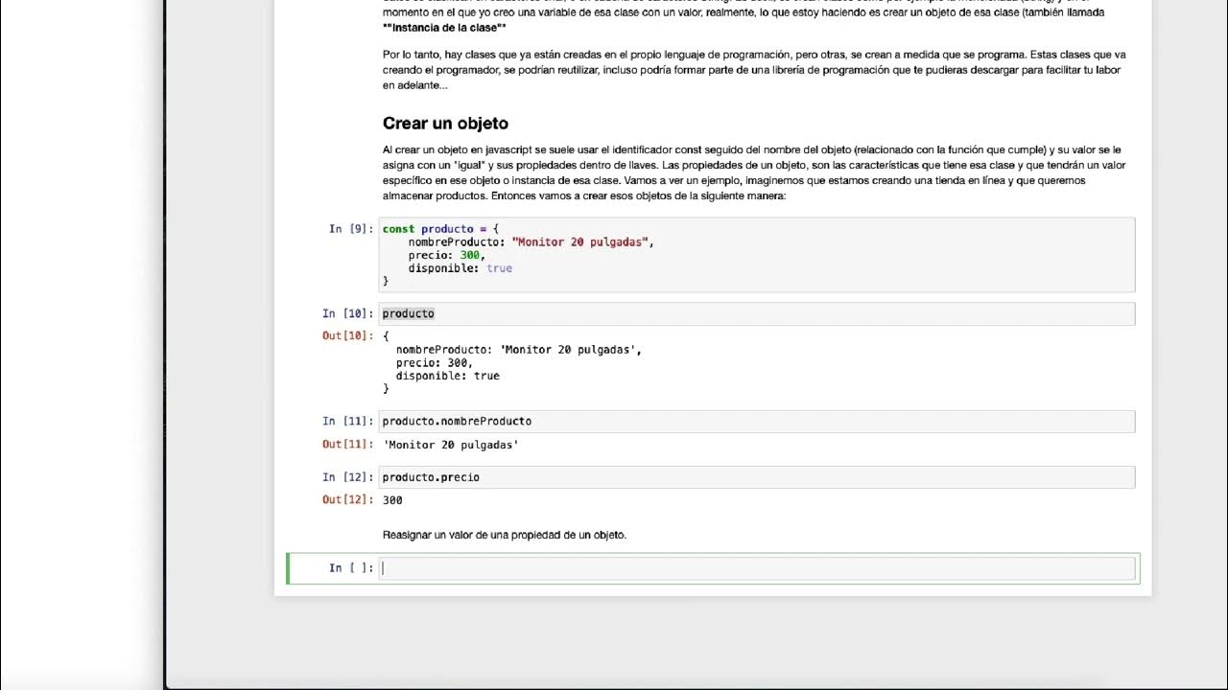Image resolution: width=1228 pixels, height=690 pixels.
Task: Click the In [11] cell producto.nombreProducto
Action: click(x=757, y=421)
